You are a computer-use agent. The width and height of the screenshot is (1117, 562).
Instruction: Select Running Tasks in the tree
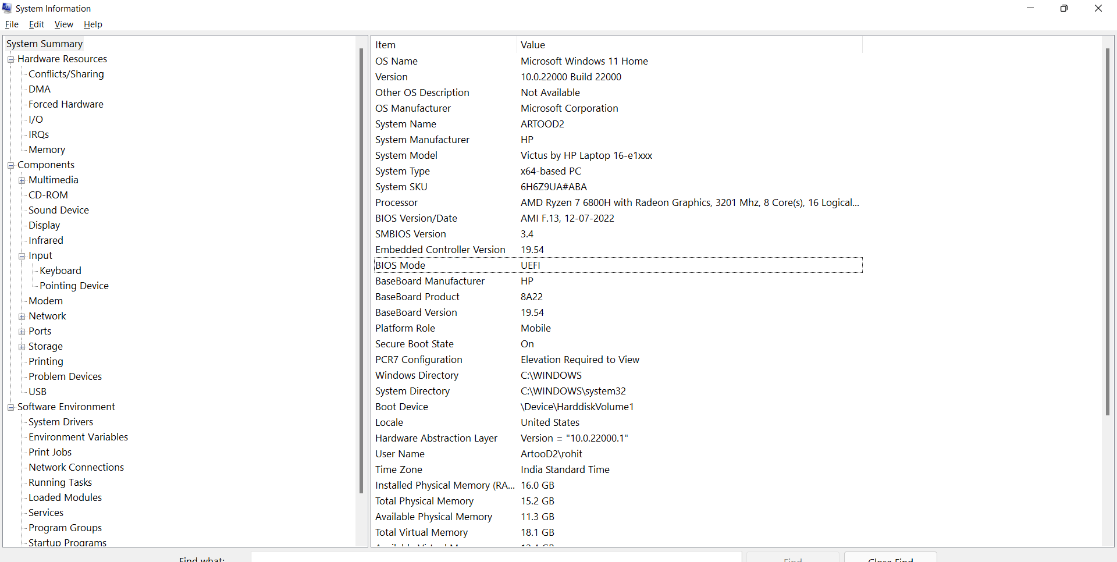[x=60, y=482]
